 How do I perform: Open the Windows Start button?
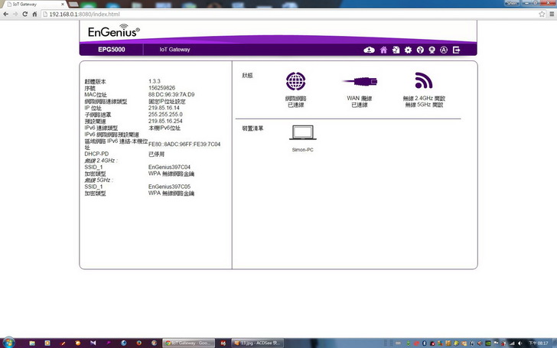point(9,342)
